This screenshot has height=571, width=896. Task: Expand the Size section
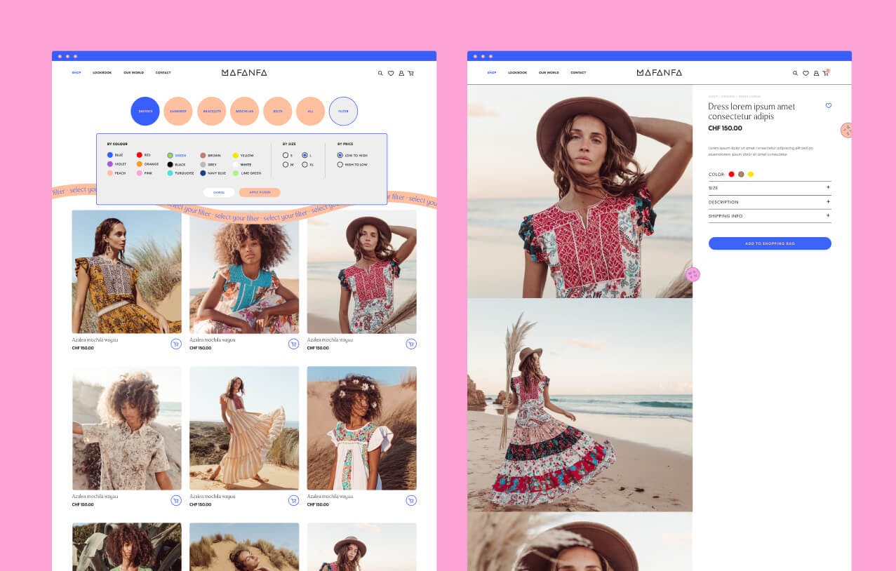[x=770, y=188]
